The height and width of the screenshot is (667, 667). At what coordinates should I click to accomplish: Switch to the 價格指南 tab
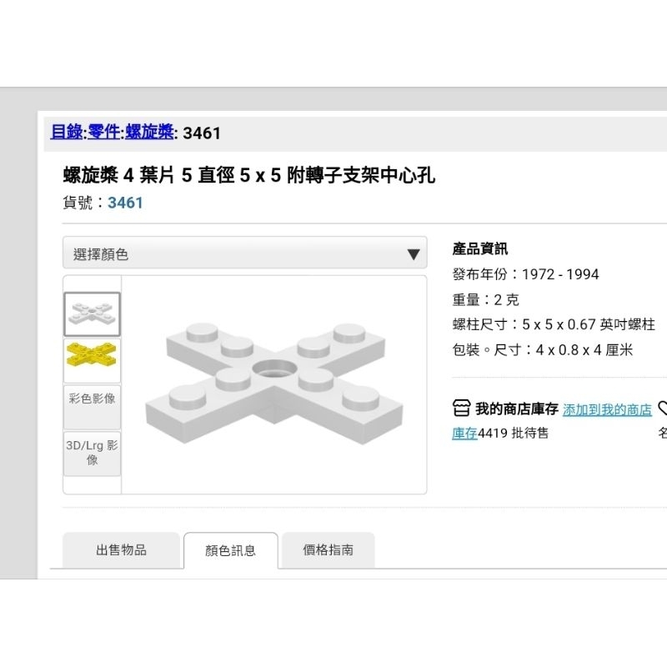click(x=328, y=550)
